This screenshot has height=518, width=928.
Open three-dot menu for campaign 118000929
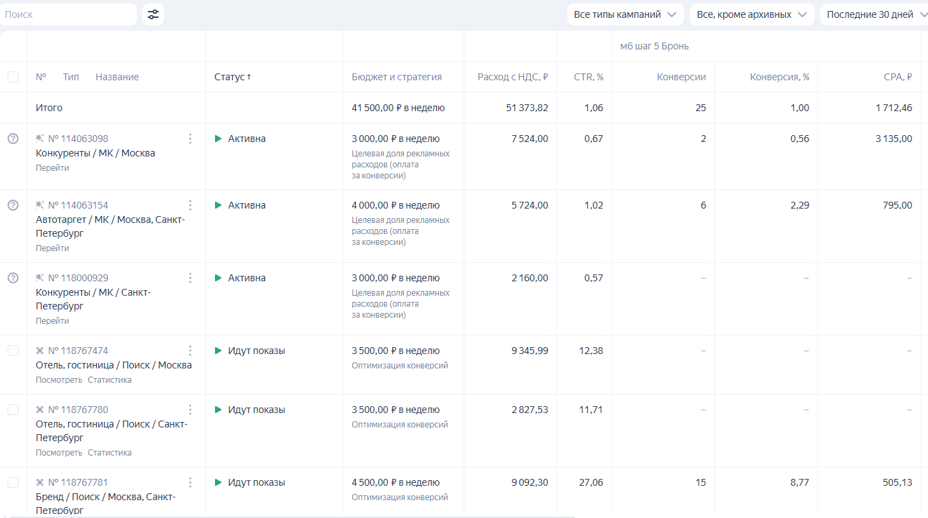click(x=190, y=278)
